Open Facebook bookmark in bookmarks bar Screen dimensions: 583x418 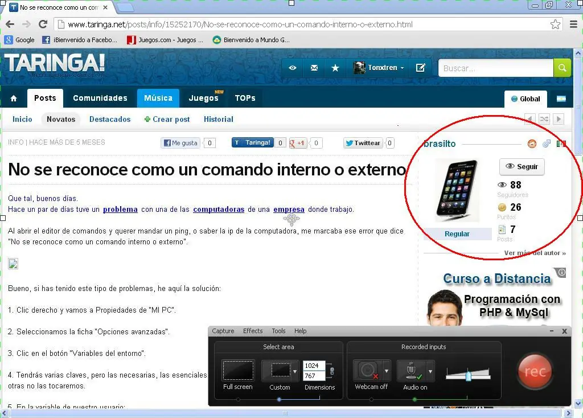coord(80,40)
